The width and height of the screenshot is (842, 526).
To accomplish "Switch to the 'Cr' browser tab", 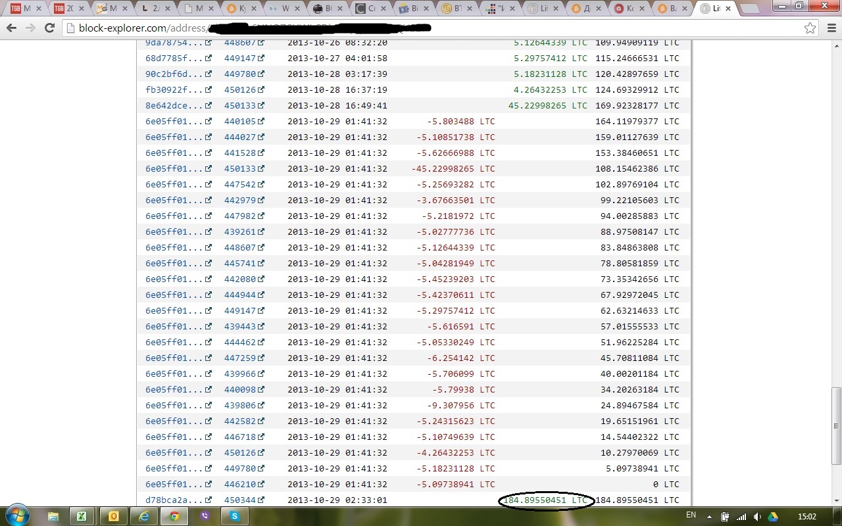I will pos(370,9).
